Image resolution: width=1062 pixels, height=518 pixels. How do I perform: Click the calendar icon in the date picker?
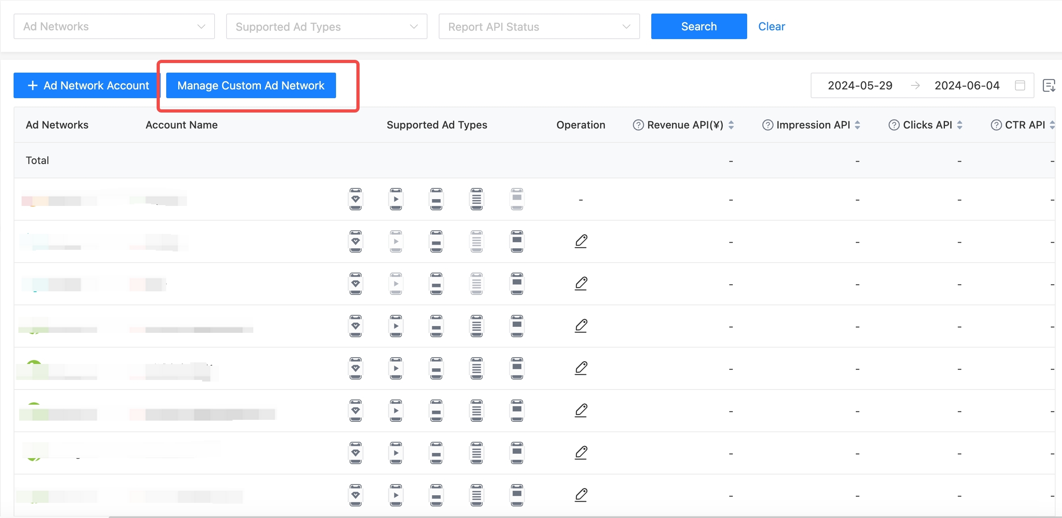(x=1020, y=85)
